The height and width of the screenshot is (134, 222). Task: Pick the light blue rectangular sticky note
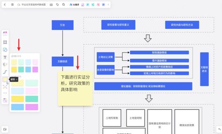[17, 91]
